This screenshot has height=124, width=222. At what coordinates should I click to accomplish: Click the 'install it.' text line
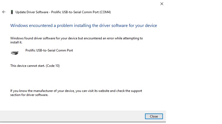point(16,42)
